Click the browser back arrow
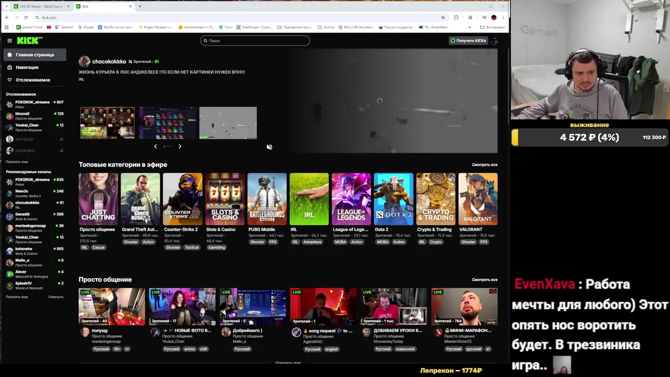Screen dimensions: 670x377 [7, 17]
